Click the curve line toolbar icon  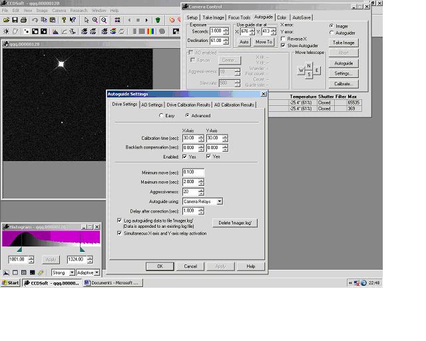(64, 31)
